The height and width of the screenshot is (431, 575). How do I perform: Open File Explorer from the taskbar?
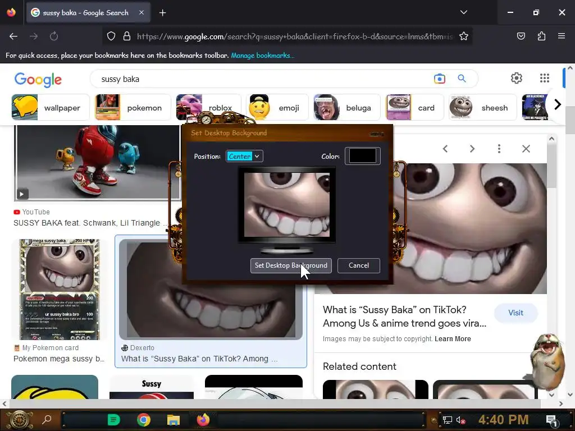[x=174, y=420]
